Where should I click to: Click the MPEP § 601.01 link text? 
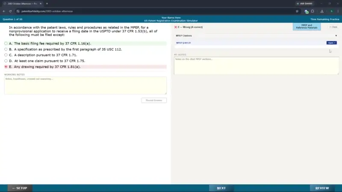[x=183, y=43]
